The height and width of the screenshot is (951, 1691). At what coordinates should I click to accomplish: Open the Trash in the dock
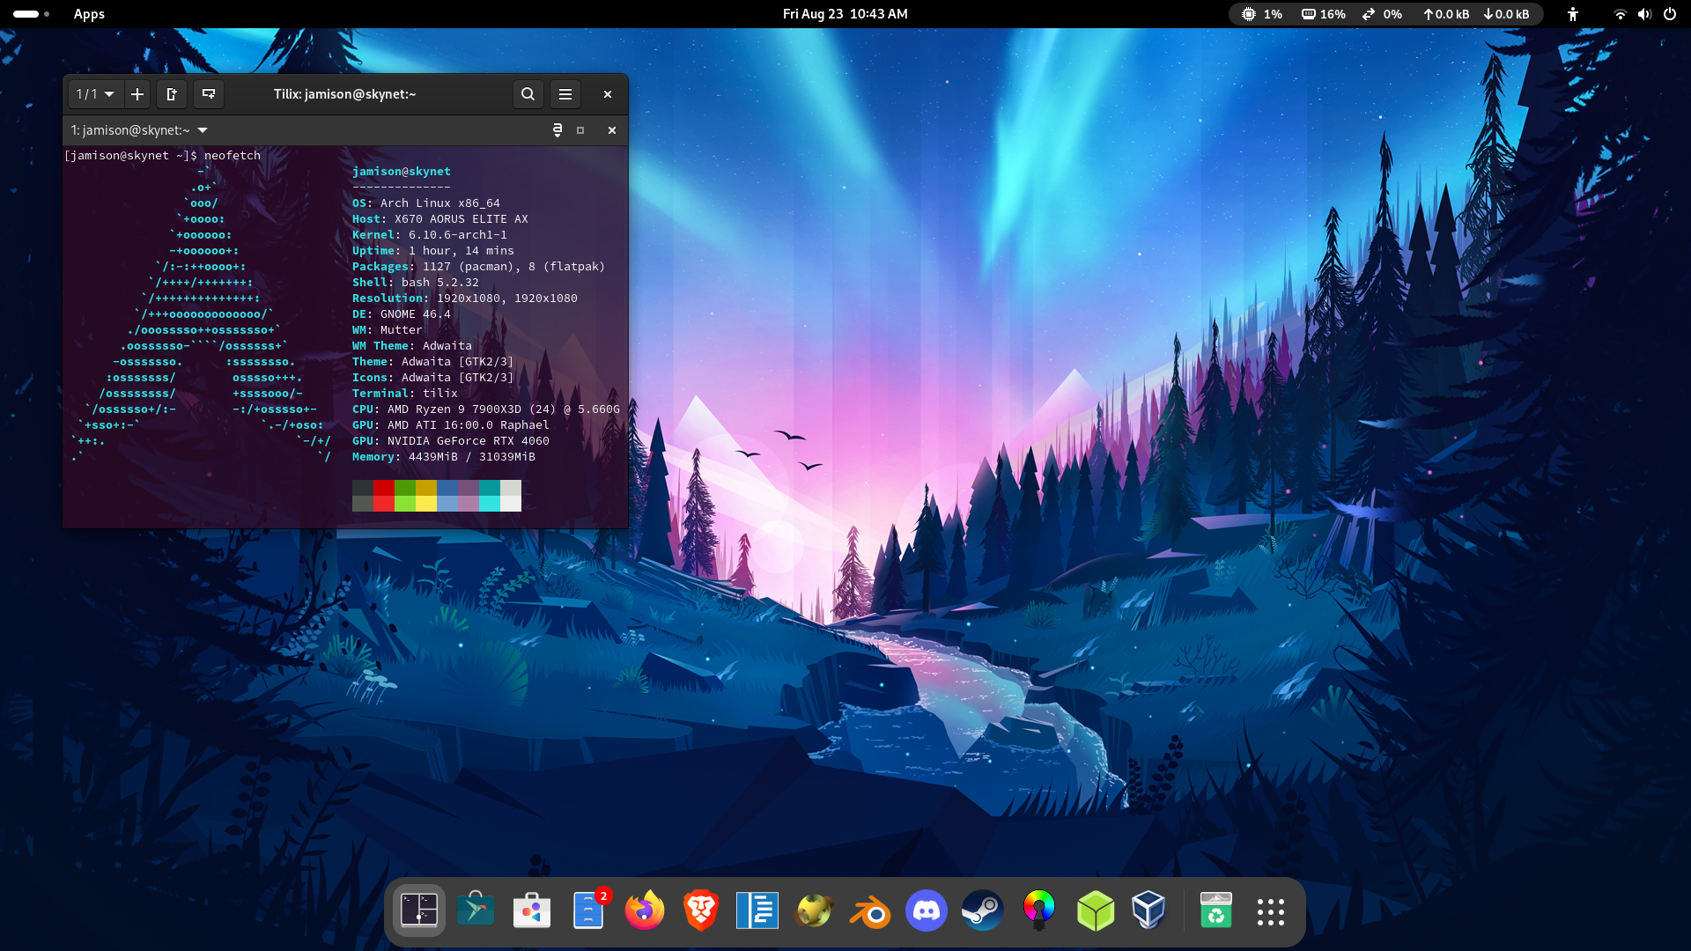pyautogui.click(x=1216, y=910)
